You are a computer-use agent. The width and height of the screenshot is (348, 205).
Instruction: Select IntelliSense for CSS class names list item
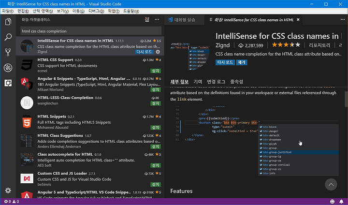pyautogui.click(x=90, y=46)
